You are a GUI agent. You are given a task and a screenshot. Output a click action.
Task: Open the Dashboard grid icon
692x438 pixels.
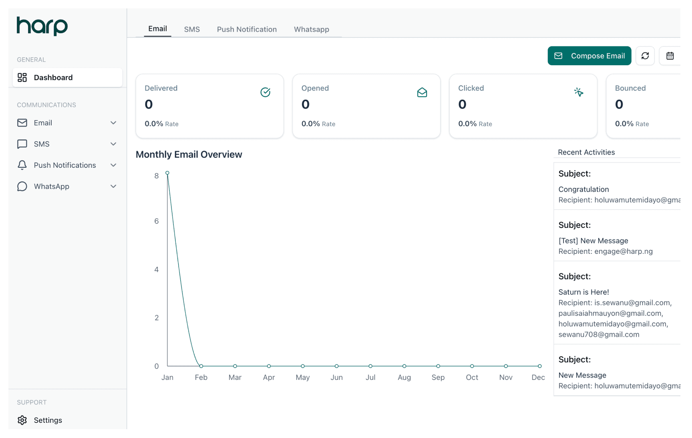[x=22, y=77]
